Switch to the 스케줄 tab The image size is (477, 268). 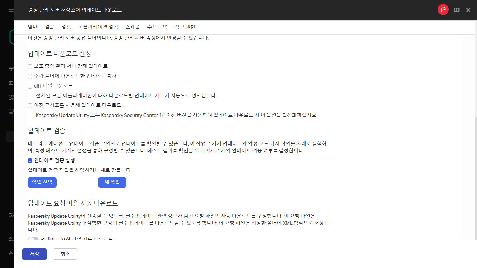132,27
